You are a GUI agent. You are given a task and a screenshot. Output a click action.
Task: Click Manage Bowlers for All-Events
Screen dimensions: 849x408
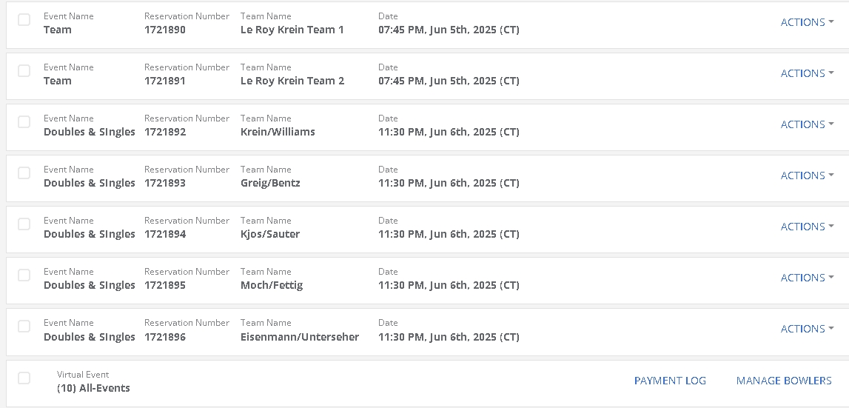[784, 381]
